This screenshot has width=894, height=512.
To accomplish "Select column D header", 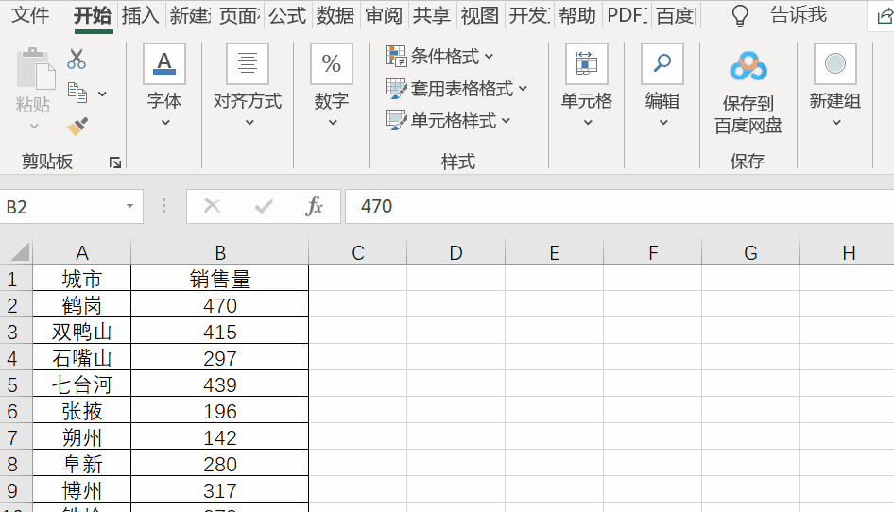I will 456,252.
